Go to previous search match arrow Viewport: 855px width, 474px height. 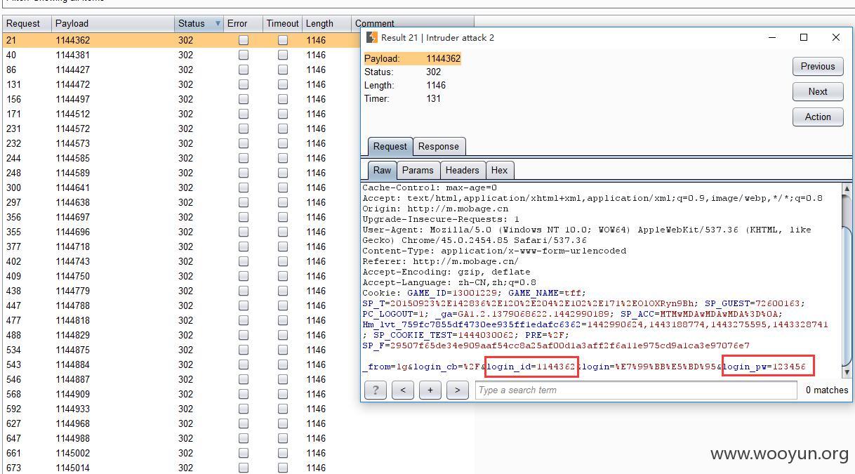tap(403, 390)
